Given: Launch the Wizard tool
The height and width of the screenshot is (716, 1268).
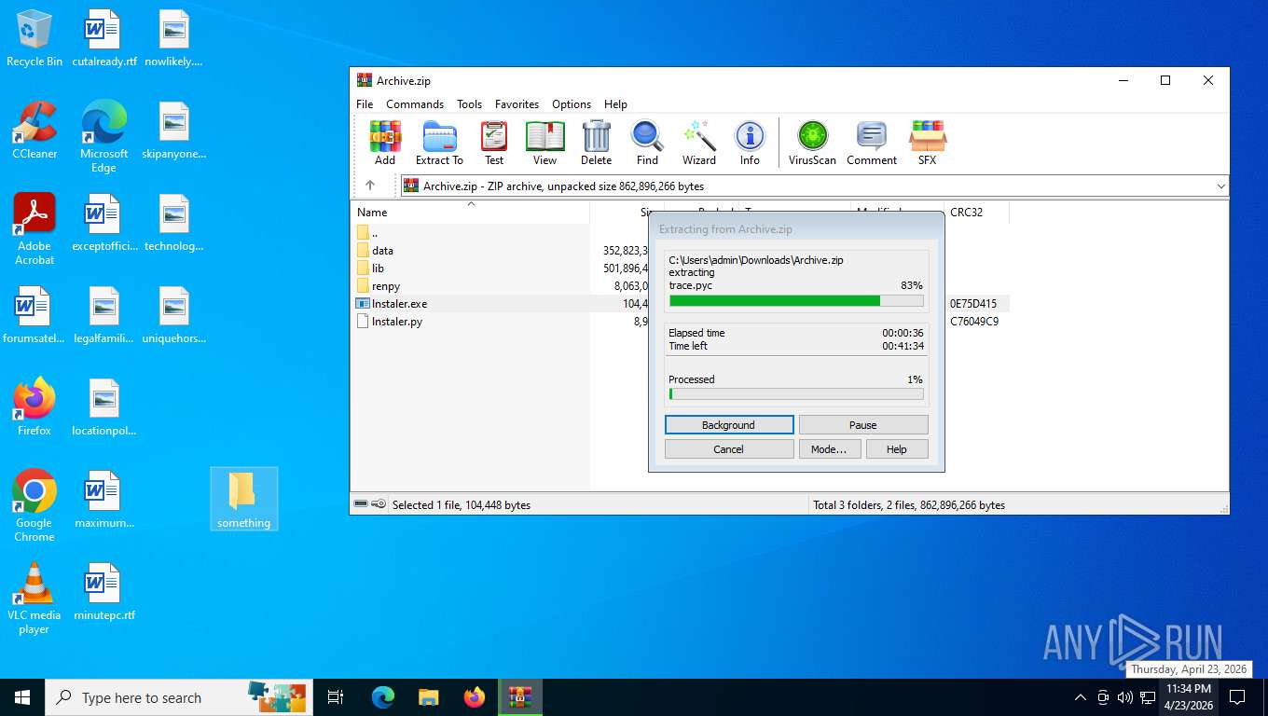Looking at the screenshot, I should point(698,143).
